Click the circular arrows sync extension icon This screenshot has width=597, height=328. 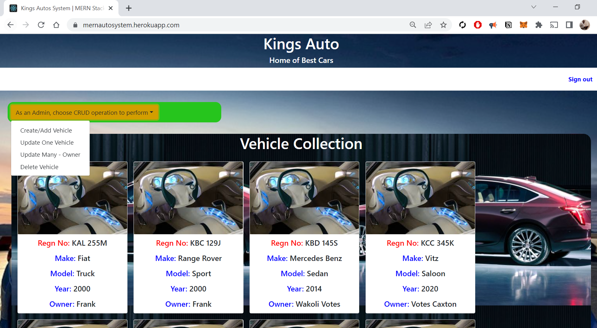click(463, 25)
